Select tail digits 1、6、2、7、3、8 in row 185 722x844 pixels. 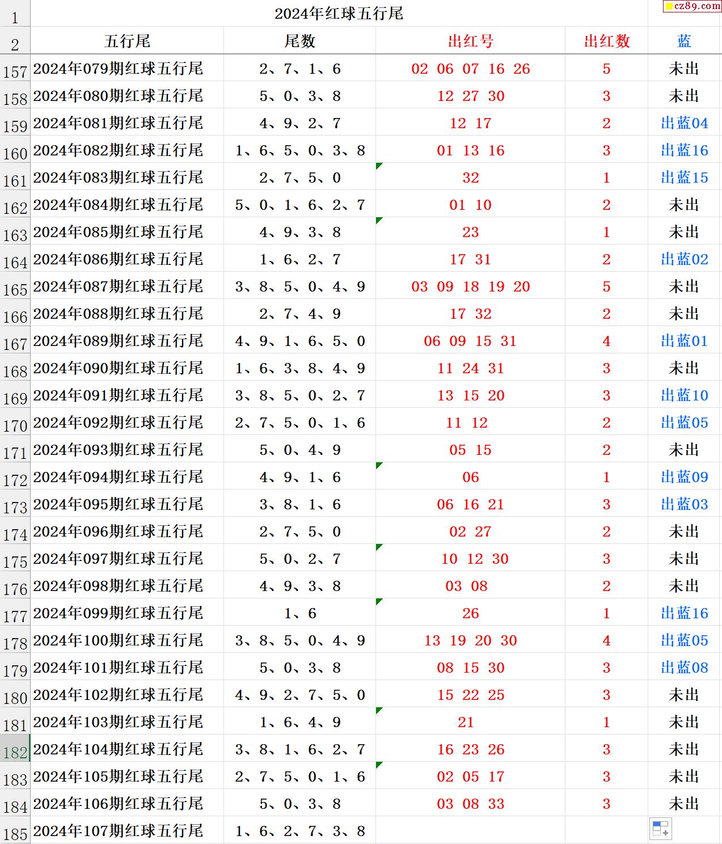[x=299, y=830]
